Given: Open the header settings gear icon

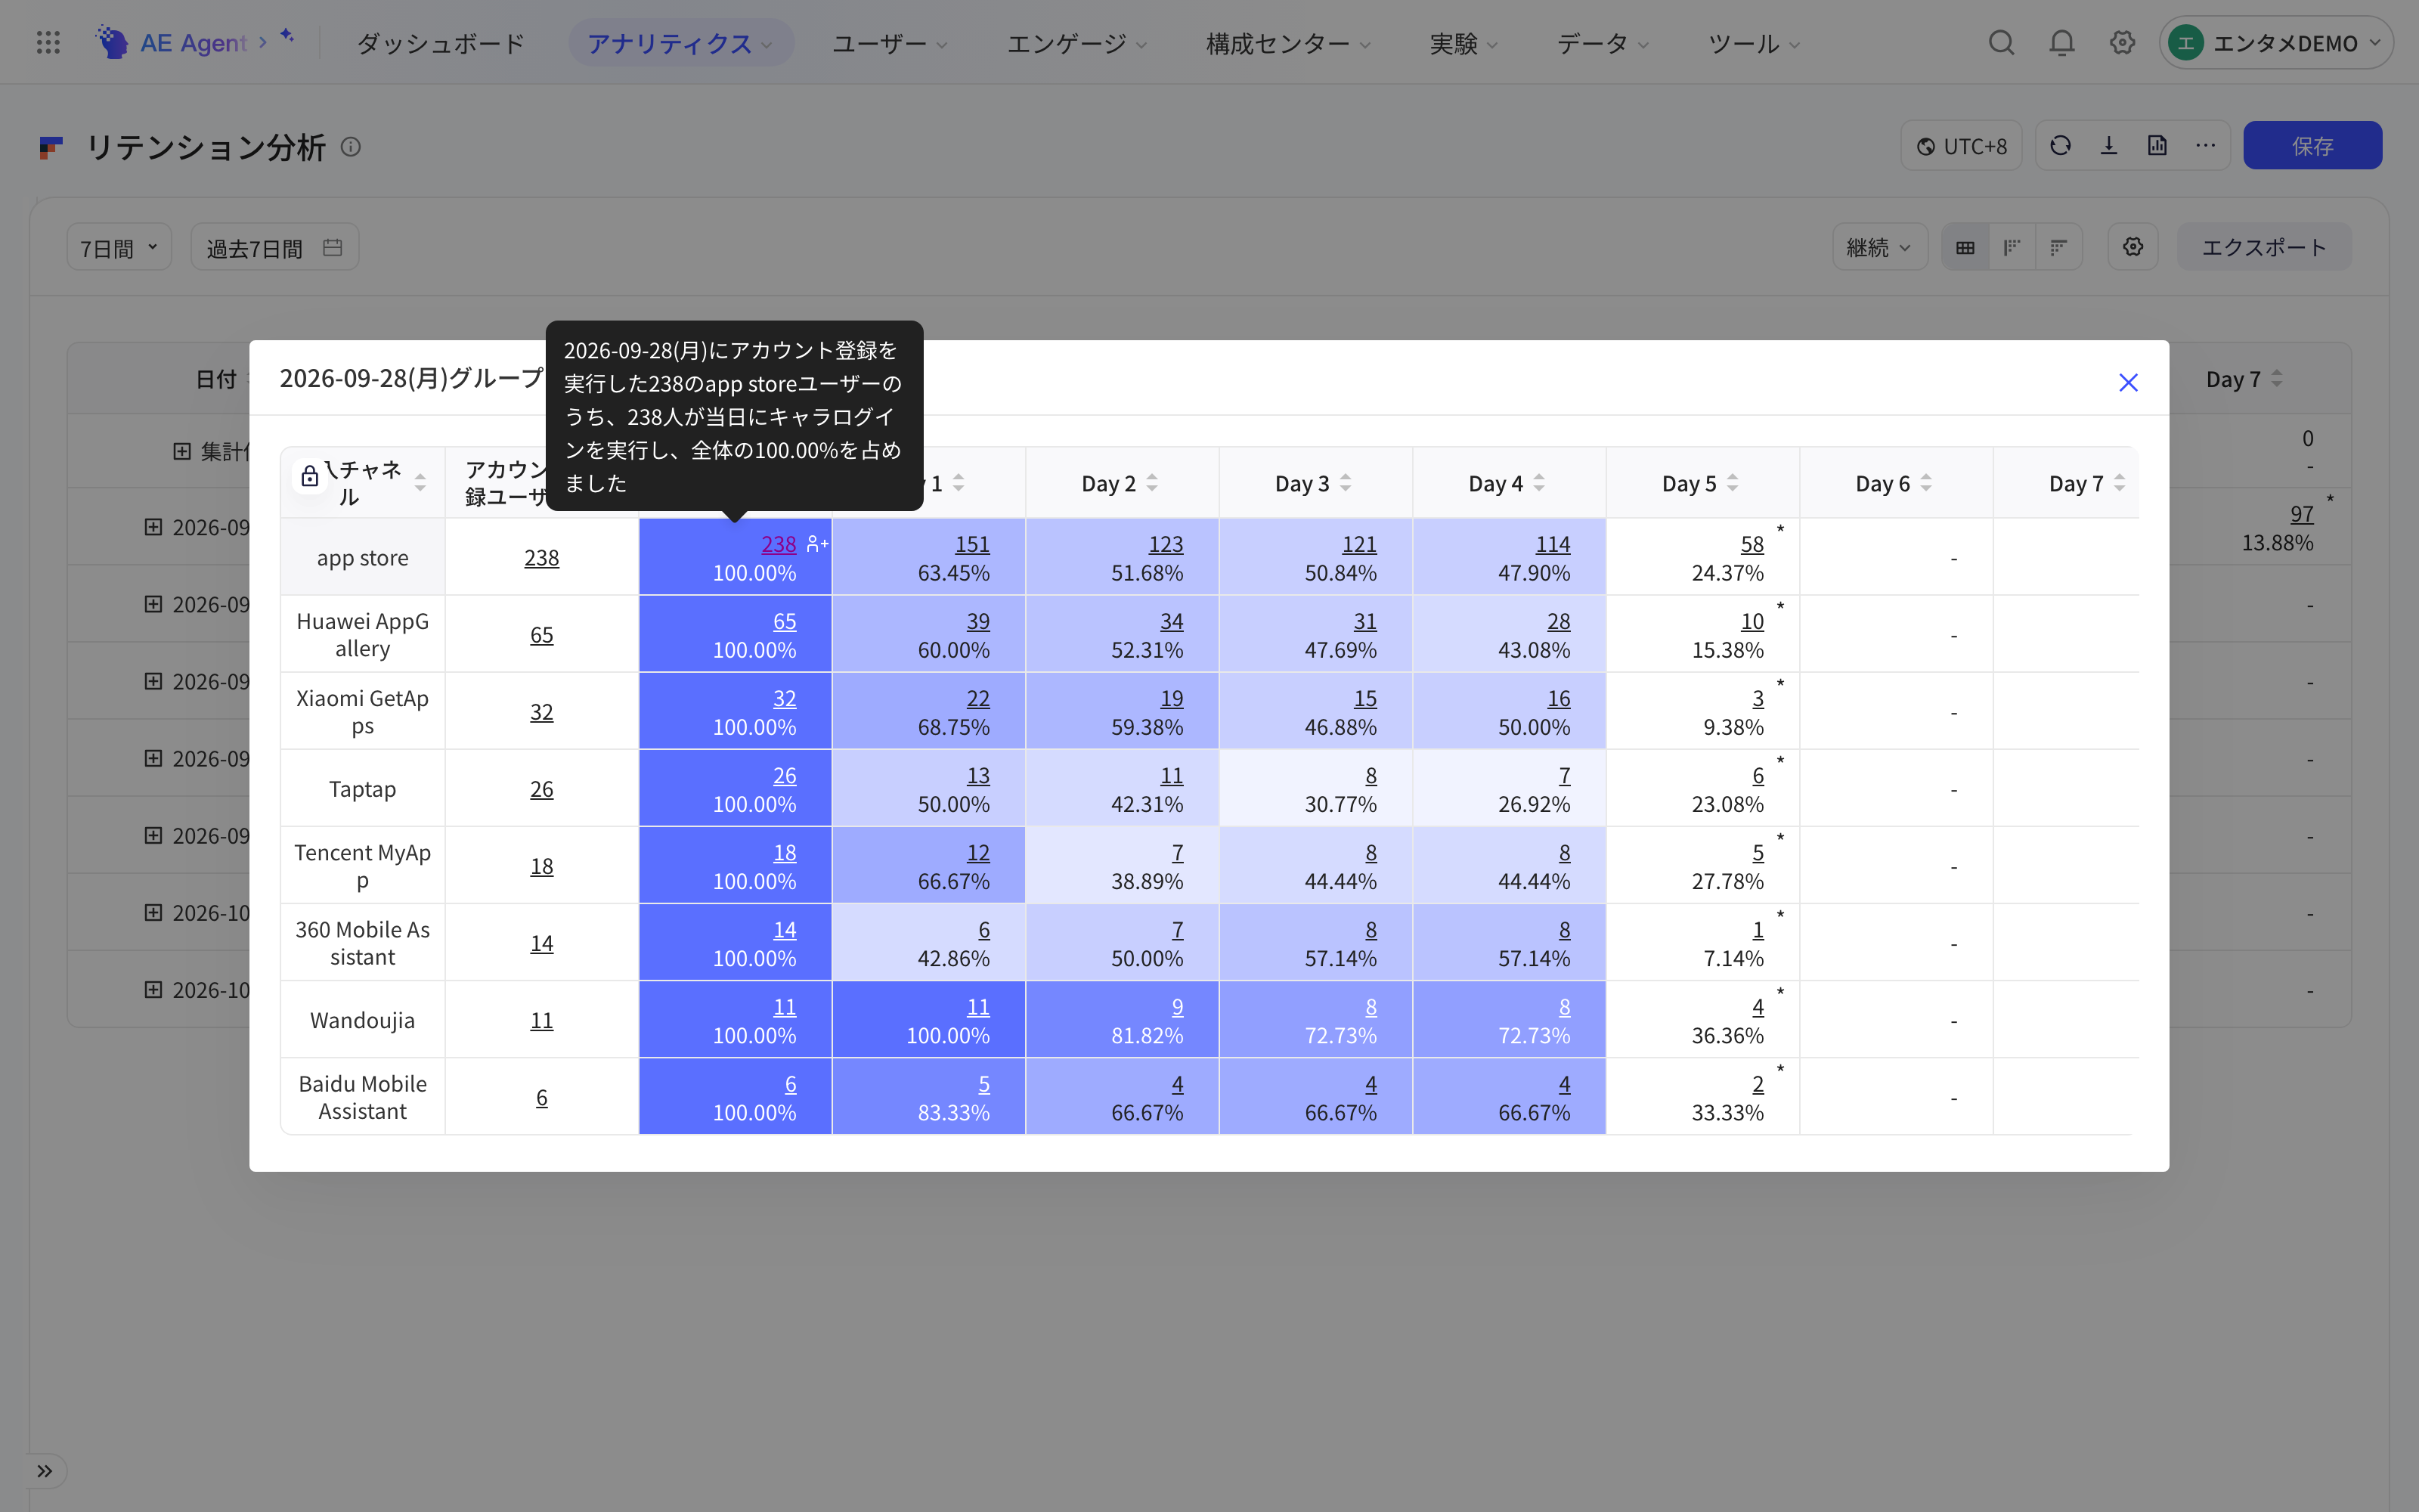Looking at the screenshot, I should tap(2122, 42).
